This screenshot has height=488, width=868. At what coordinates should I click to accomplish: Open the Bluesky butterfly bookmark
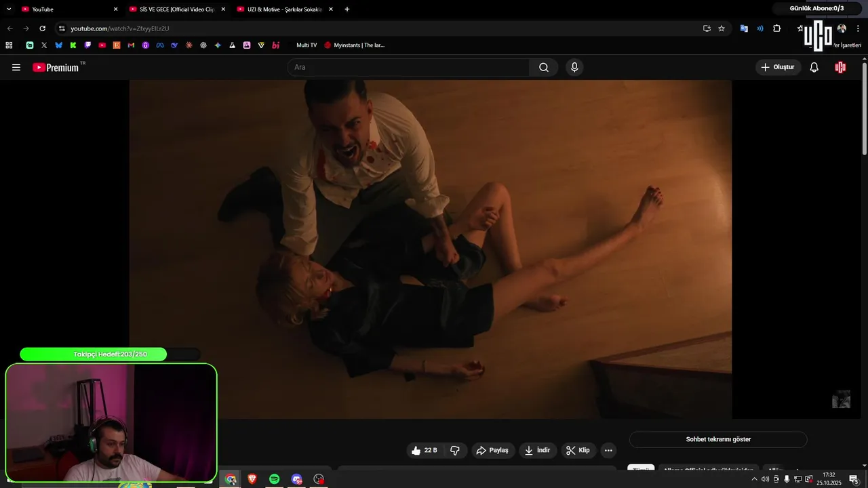[58, 45]
